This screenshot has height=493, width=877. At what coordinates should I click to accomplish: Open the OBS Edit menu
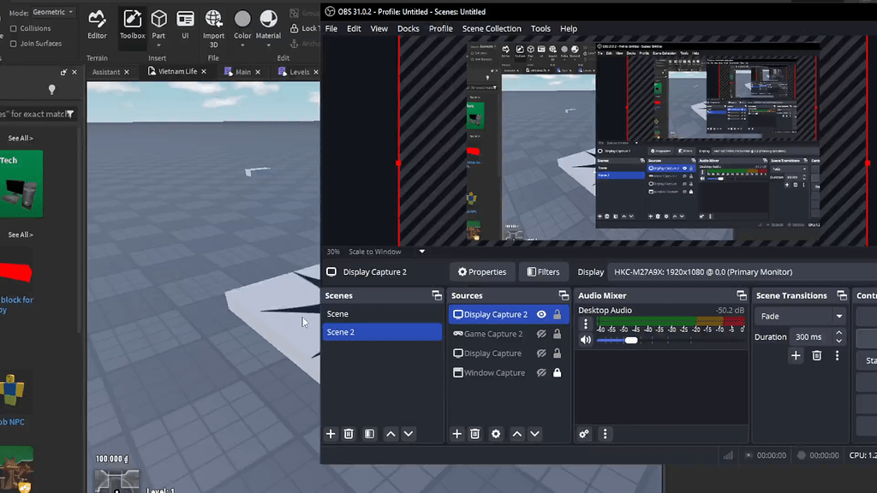[354, 28]
